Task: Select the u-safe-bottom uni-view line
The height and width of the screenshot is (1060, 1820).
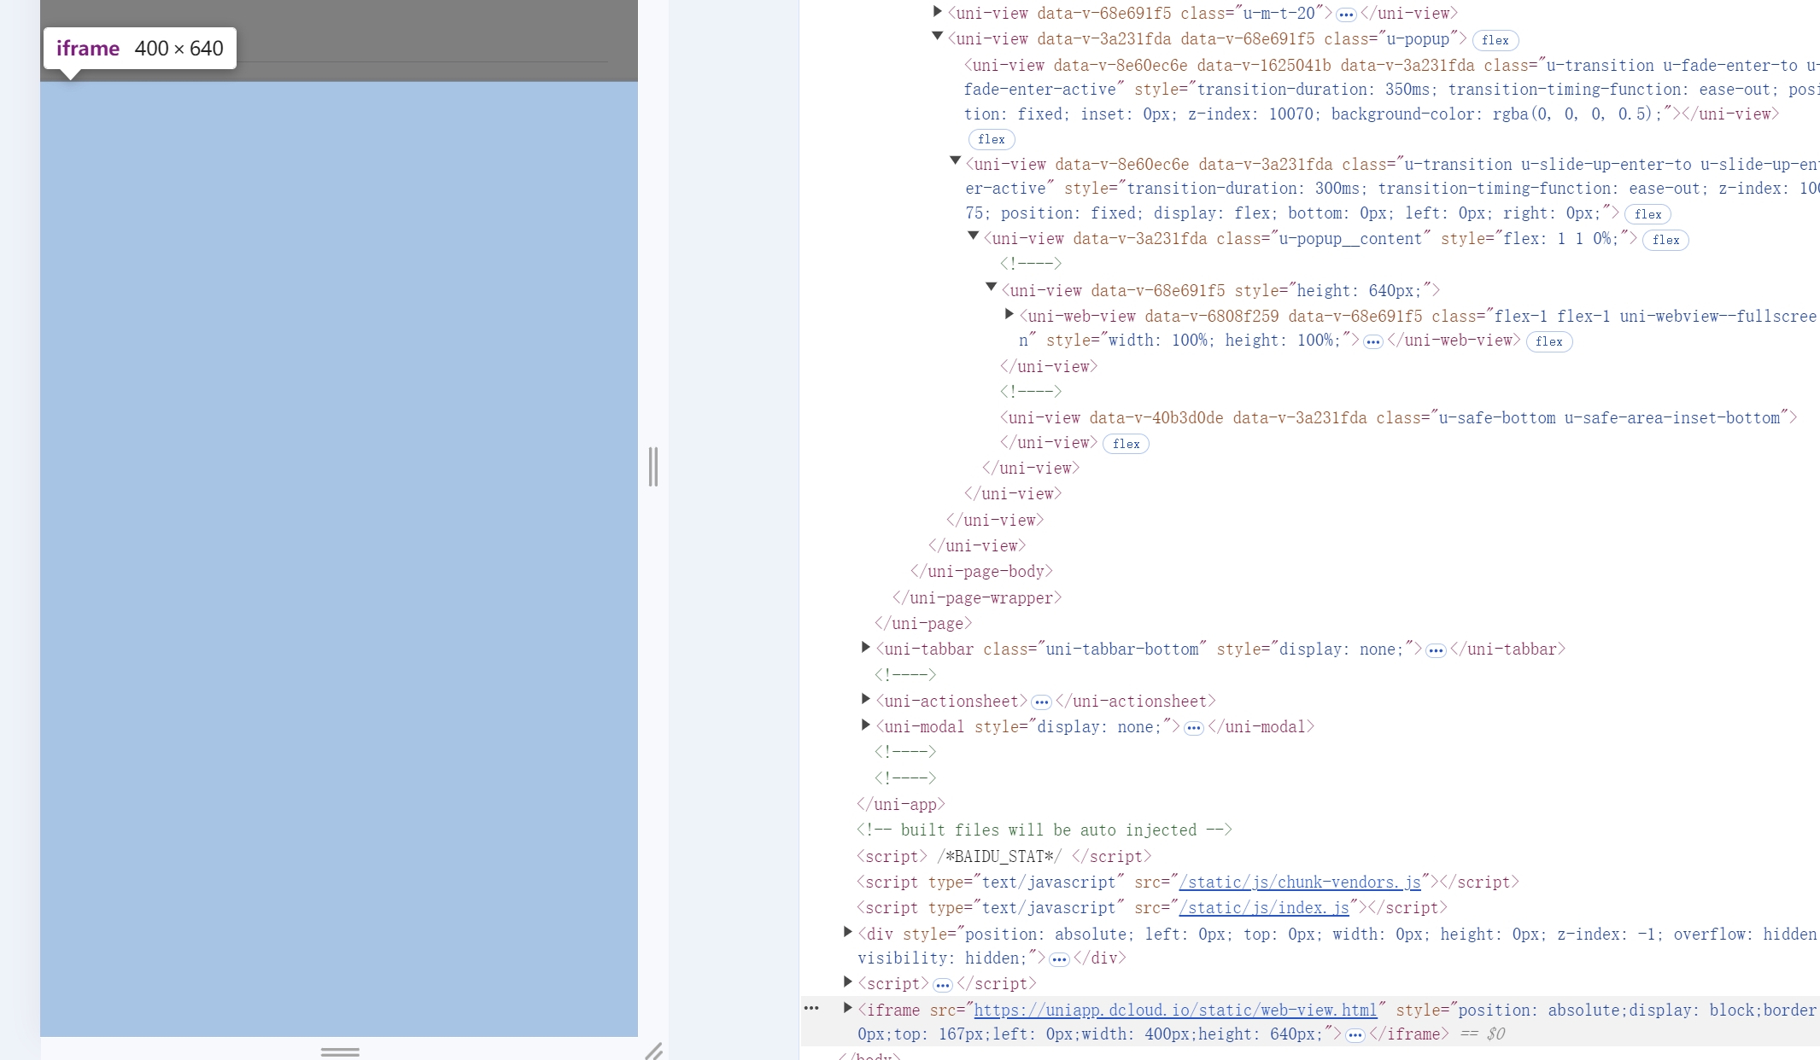Action: (x=1399, y=417)
